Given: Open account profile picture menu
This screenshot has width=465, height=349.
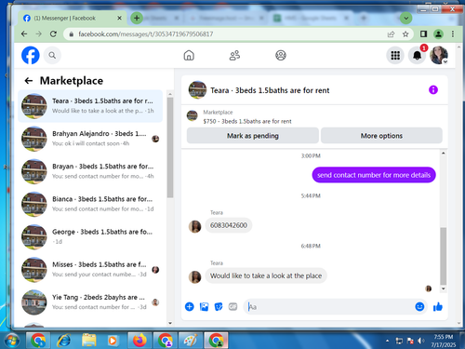Looking at the screenshot, I should [439, 56].
